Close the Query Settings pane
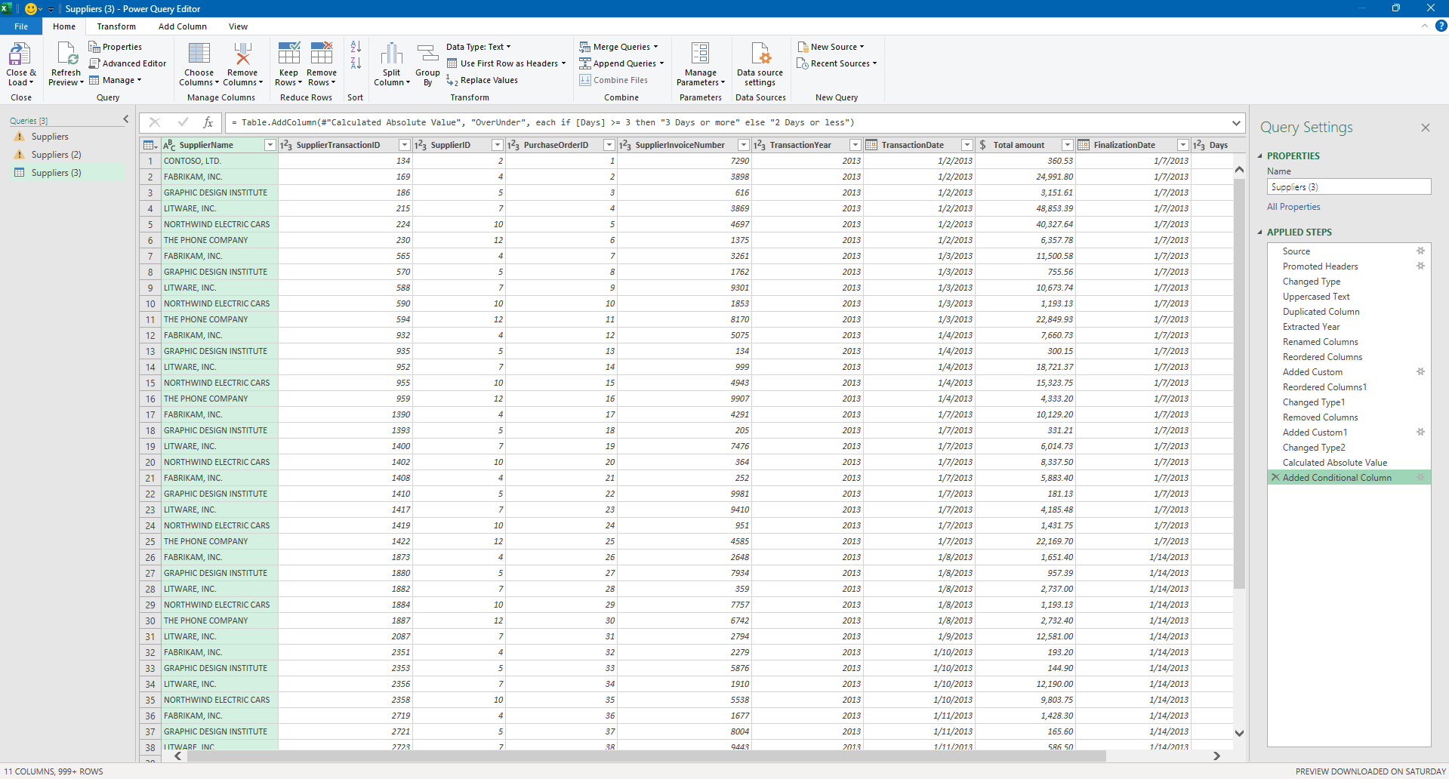 1426,128
